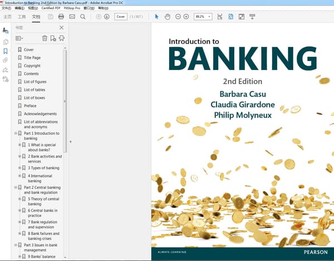Screen dimensions: 334x261
Task: Click the Print icon in toolbar
Action: [x=61, y=17]
